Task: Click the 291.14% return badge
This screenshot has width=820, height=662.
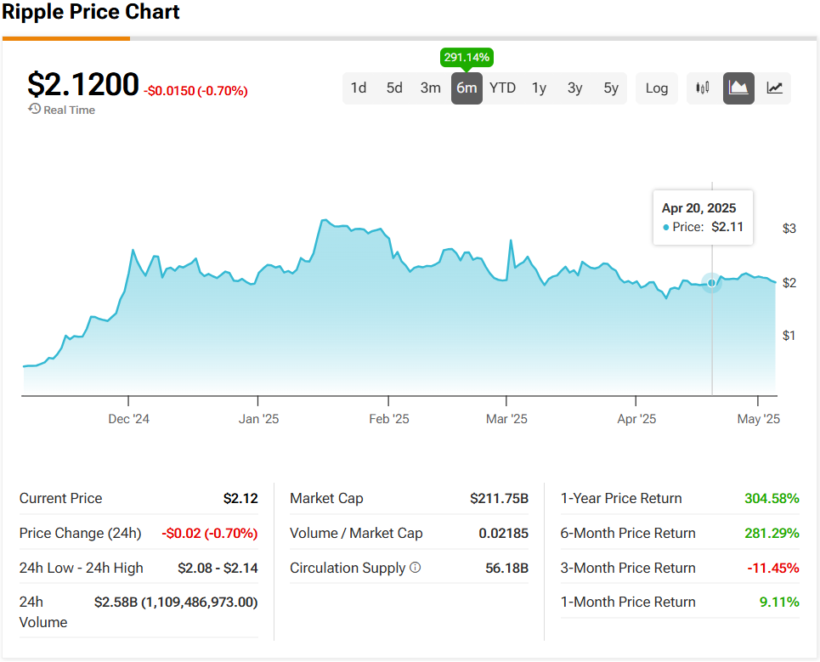Action: [467, 58]
